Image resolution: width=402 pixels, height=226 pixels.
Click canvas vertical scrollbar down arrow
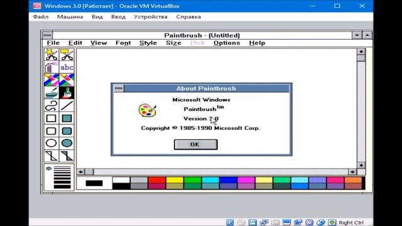tap(361, 165)
